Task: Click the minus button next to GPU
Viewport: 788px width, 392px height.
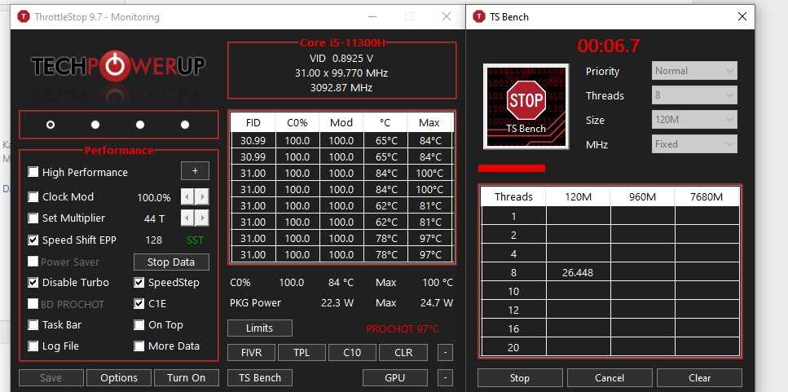Action: click(x=445, y=377)
